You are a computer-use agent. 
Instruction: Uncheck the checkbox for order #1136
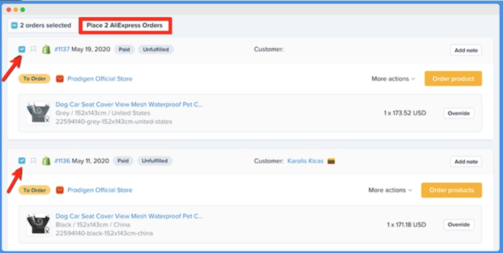pos(22,161)
